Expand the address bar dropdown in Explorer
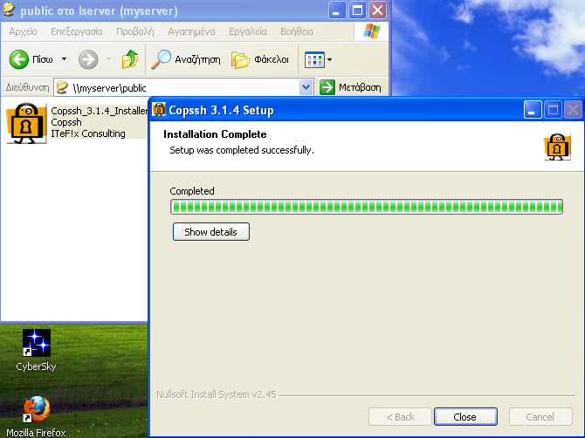585x438 pixels. coord(306,87)
